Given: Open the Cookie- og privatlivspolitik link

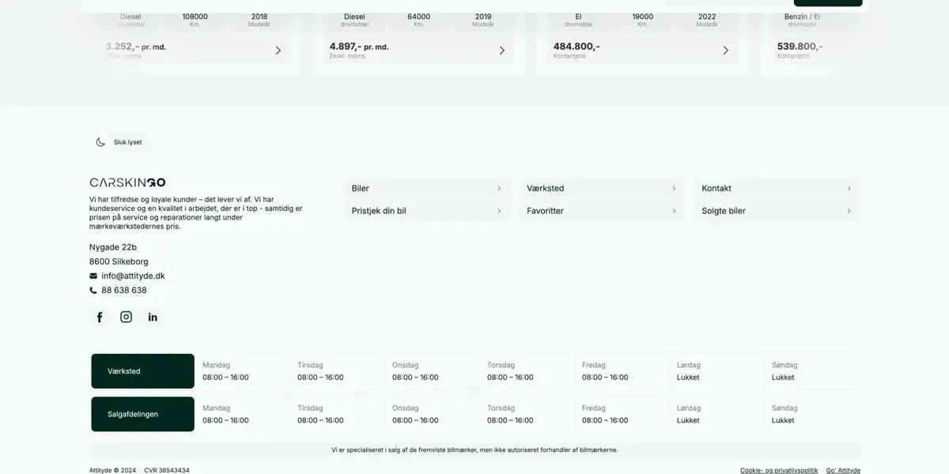Looking at the screenshot, I should pos(779,470).
